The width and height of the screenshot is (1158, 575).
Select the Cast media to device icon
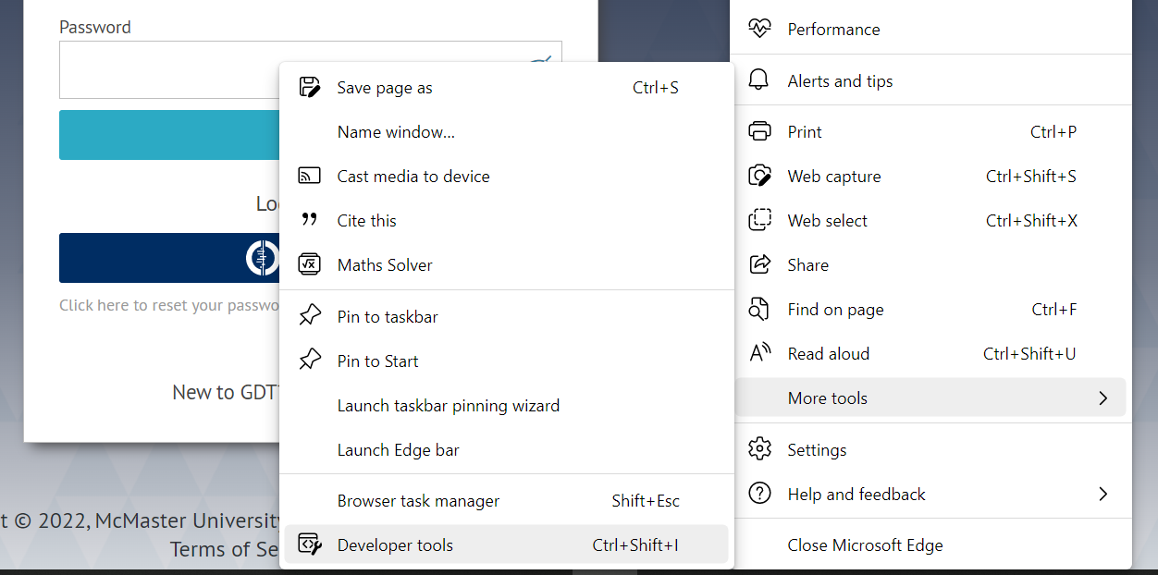pyautogui.click(x=307, y=175)
